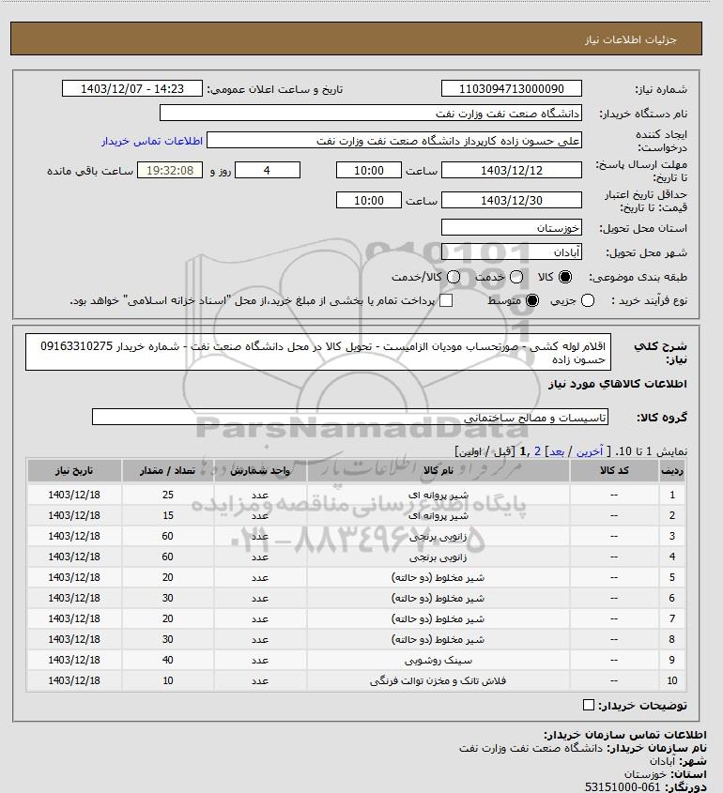723x793 pixels.
Task: Select the کالا/خدمت radio button
Action: (454, 277)
